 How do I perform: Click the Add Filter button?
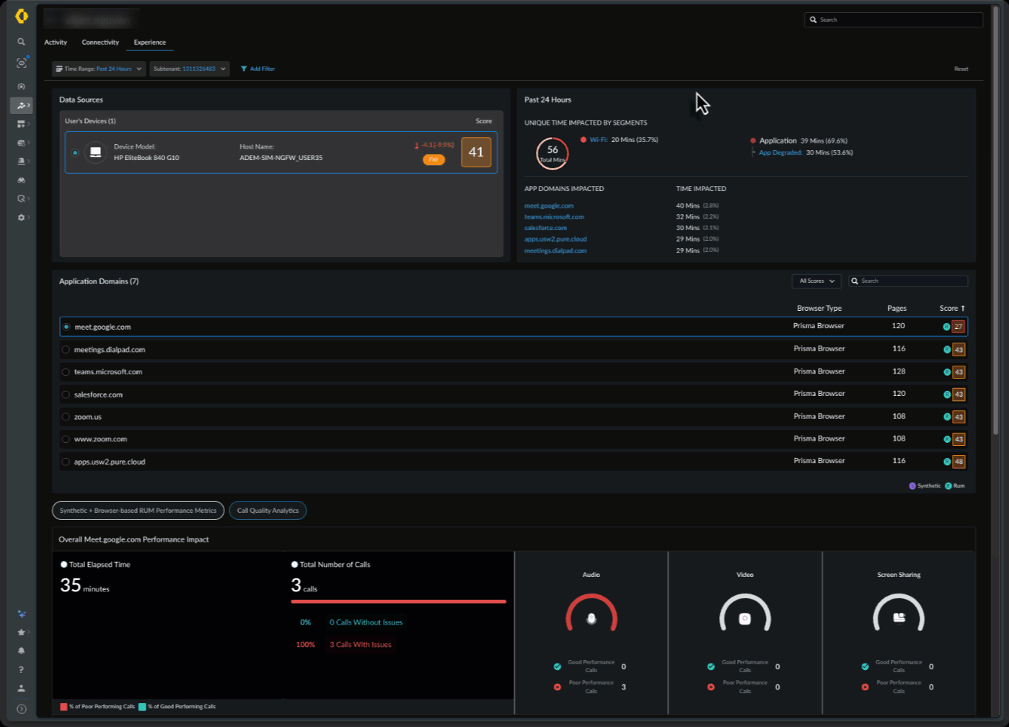tap(257, 69)
